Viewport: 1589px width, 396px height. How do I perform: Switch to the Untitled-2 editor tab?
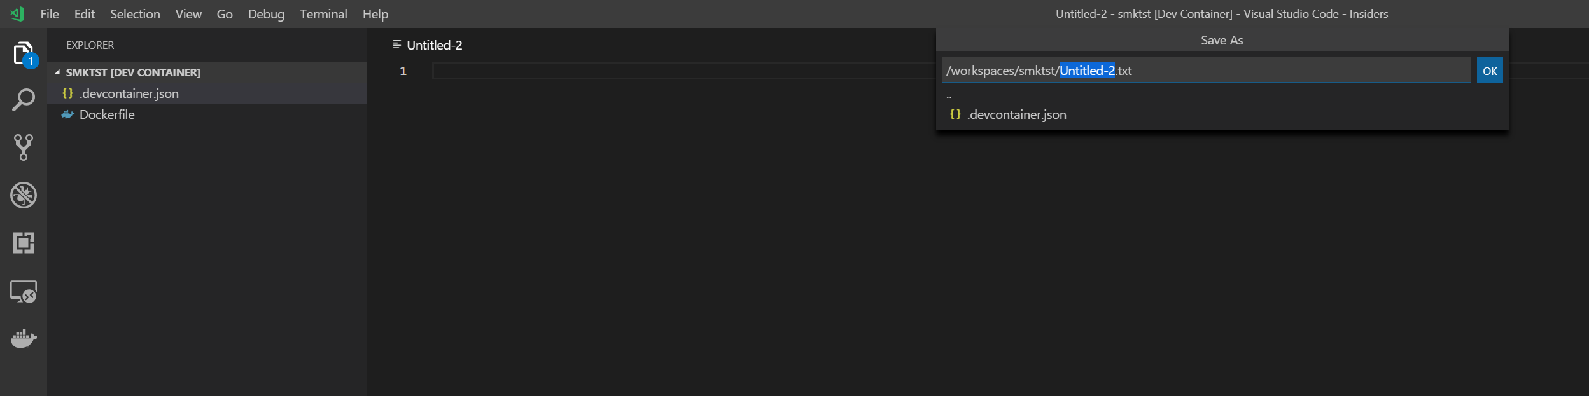click(x=435, y=44)
